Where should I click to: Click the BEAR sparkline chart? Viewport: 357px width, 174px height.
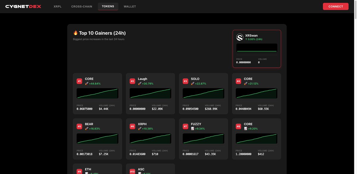(98, 138)
